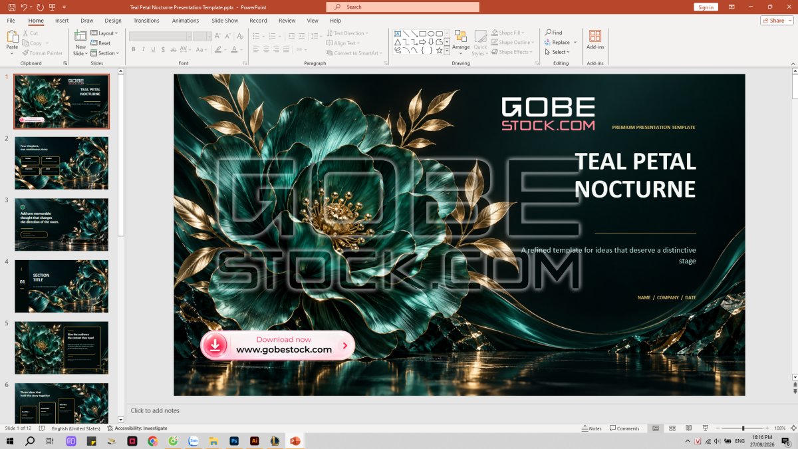Open taskbar Search magnifier

[30, 441]
